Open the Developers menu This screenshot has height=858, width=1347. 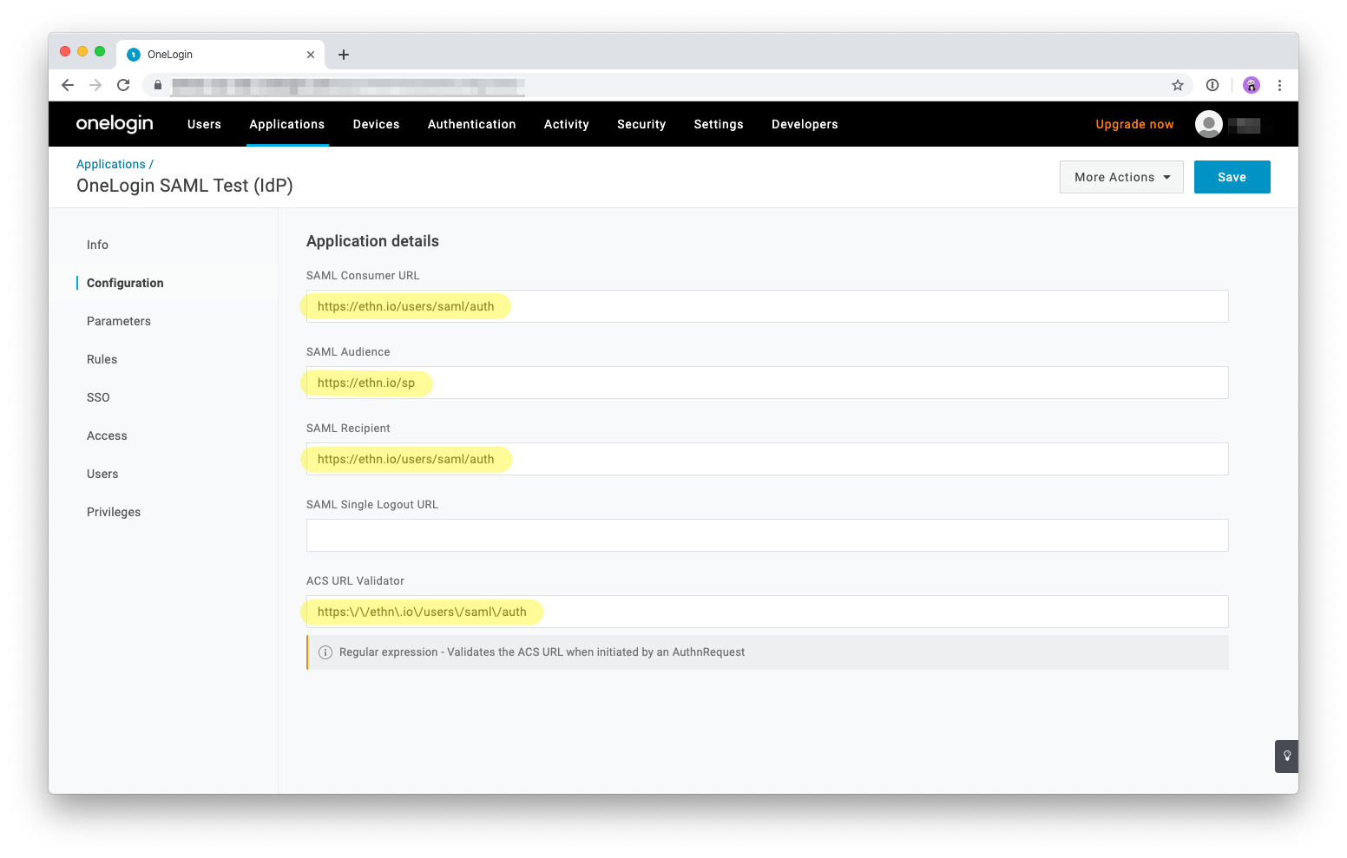coord(805,124)
